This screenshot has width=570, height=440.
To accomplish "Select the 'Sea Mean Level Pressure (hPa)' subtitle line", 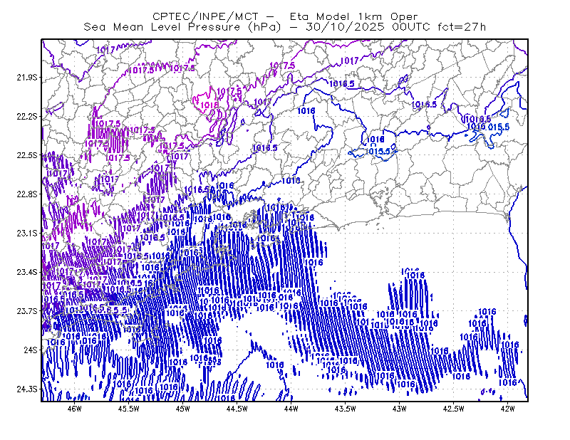I will tap(285, 27).
